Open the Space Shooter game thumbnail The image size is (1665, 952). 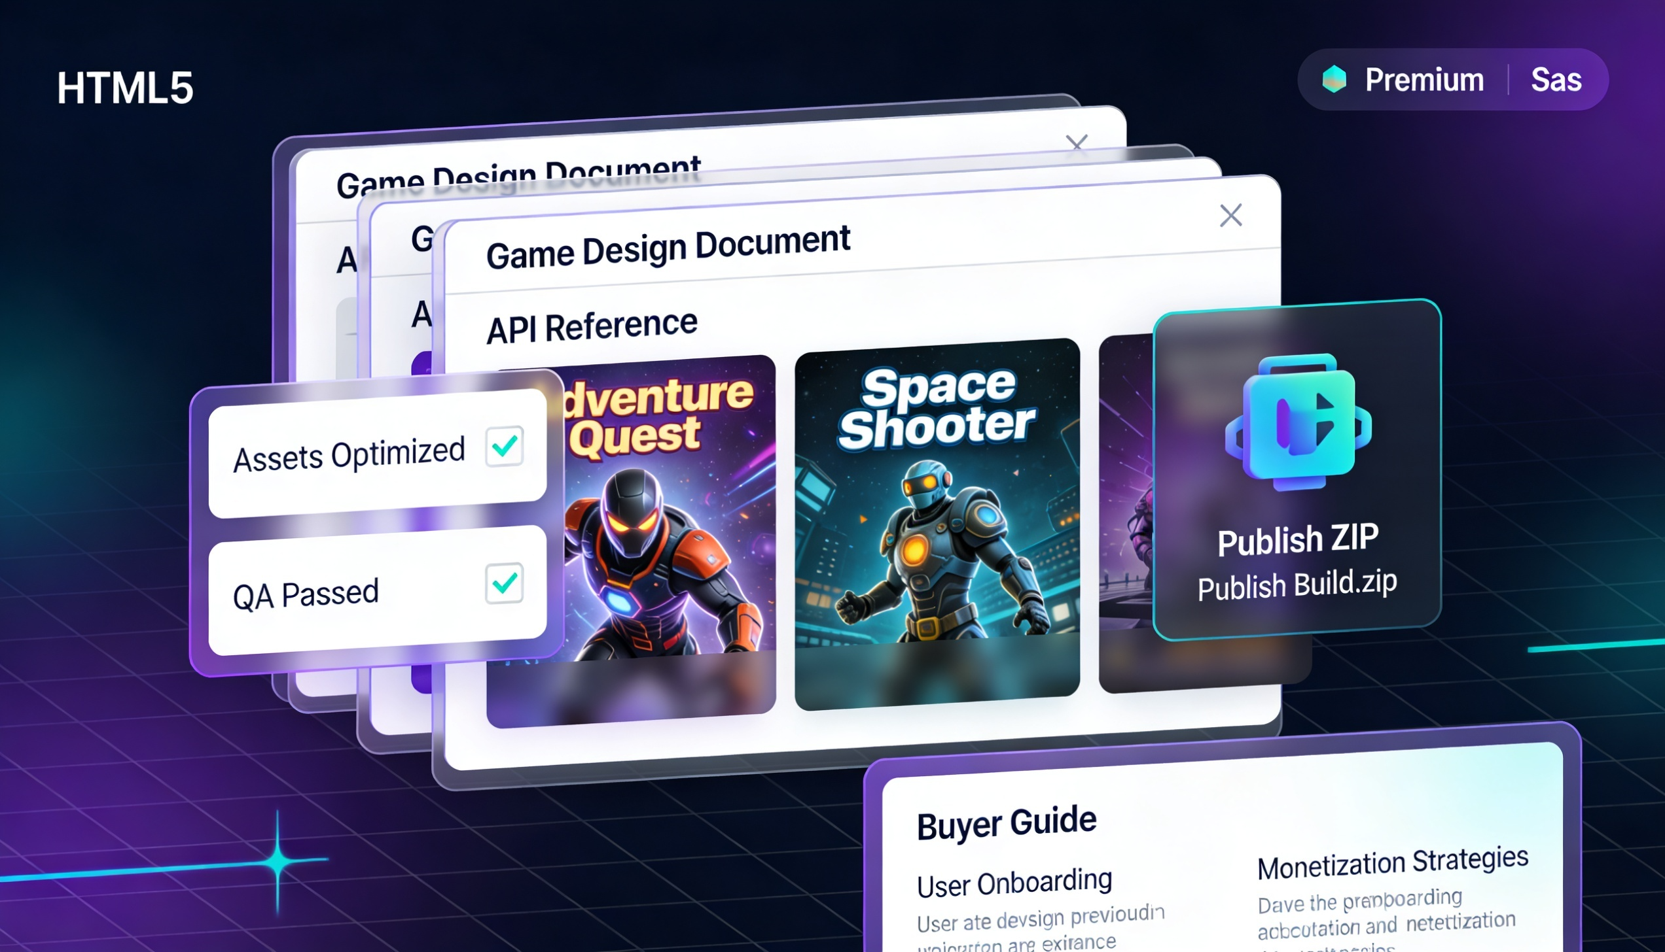937,524
